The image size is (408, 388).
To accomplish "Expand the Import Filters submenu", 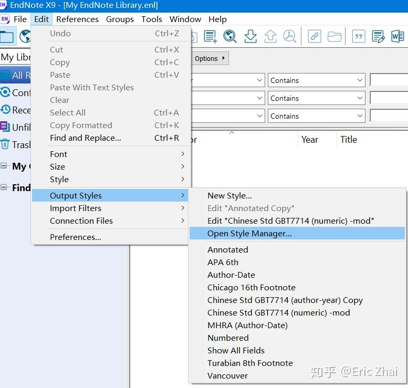I will coord(111,208).
